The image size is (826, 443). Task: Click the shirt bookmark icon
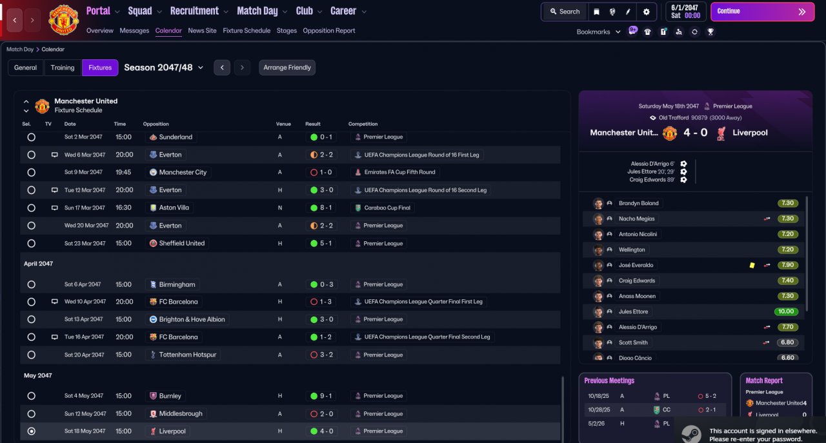tap(648, 32)
